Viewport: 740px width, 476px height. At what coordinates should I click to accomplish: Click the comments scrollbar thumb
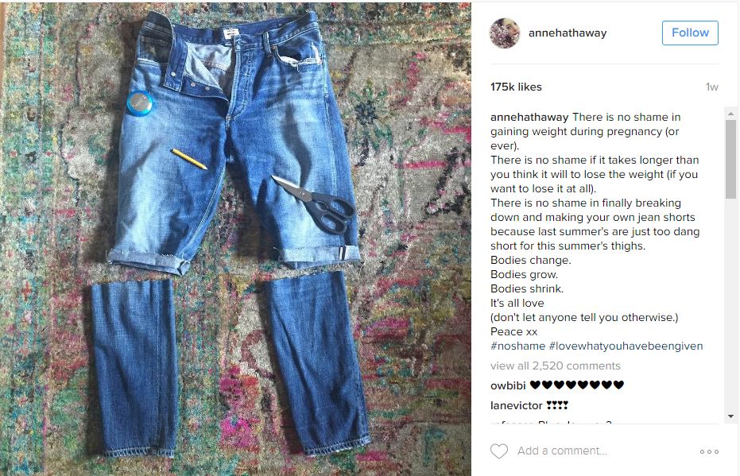pyautogui.click(x=730, y=160)
